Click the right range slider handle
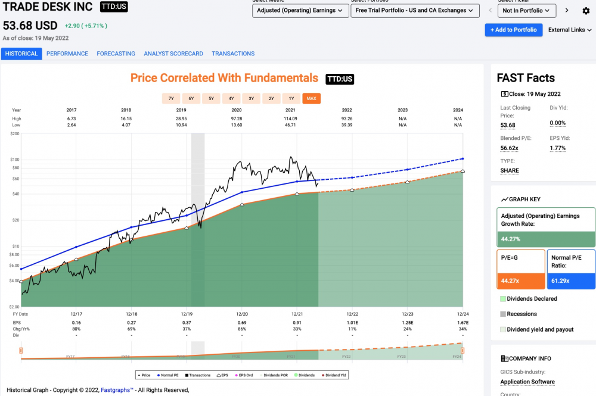596x396 pixels. 462,350
